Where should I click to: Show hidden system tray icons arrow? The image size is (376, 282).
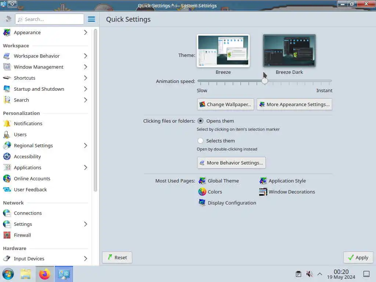tap(320, 274)
